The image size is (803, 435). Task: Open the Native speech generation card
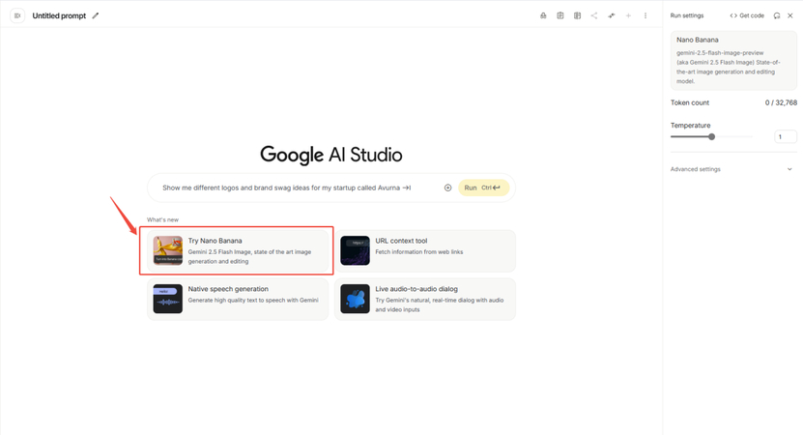tap(238, 300)
